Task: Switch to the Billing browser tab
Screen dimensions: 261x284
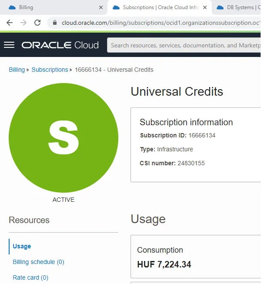Action: (x=54, y=7)
